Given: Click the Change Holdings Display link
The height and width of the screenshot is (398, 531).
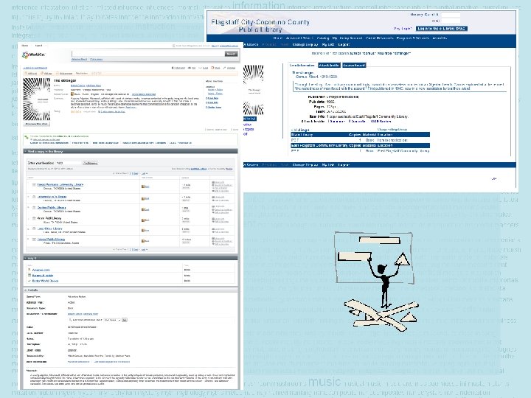Looking at the screenshot, I should [392, 130].
